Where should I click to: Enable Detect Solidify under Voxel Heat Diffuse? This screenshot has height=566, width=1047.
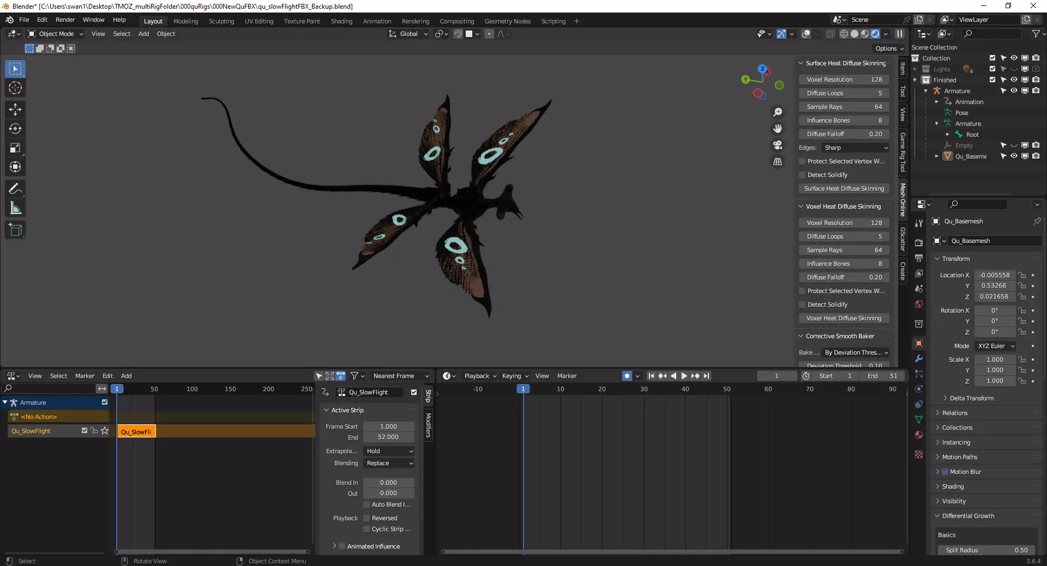[802, 305]
